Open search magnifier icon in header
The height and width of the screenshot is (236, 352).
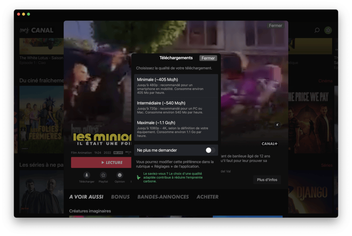click(317, 30)
